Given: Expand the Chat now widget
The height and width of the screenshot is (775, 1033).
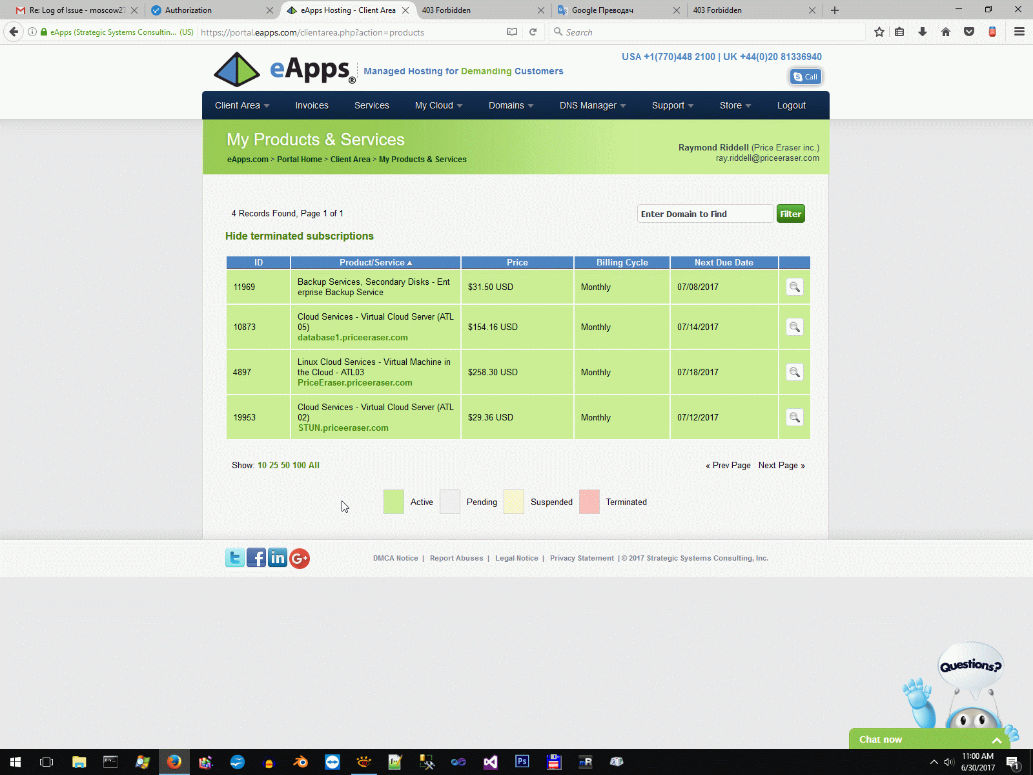Looking at the screenshot, I should 930,739.
